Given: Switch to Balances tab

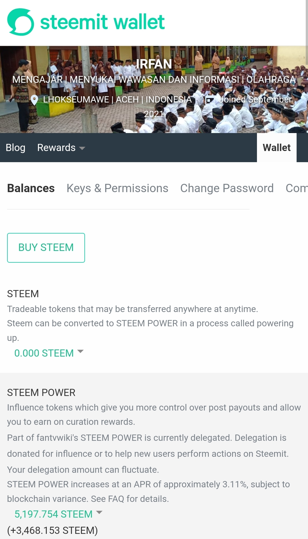Looking at the screenshot, I should point(31,188).
